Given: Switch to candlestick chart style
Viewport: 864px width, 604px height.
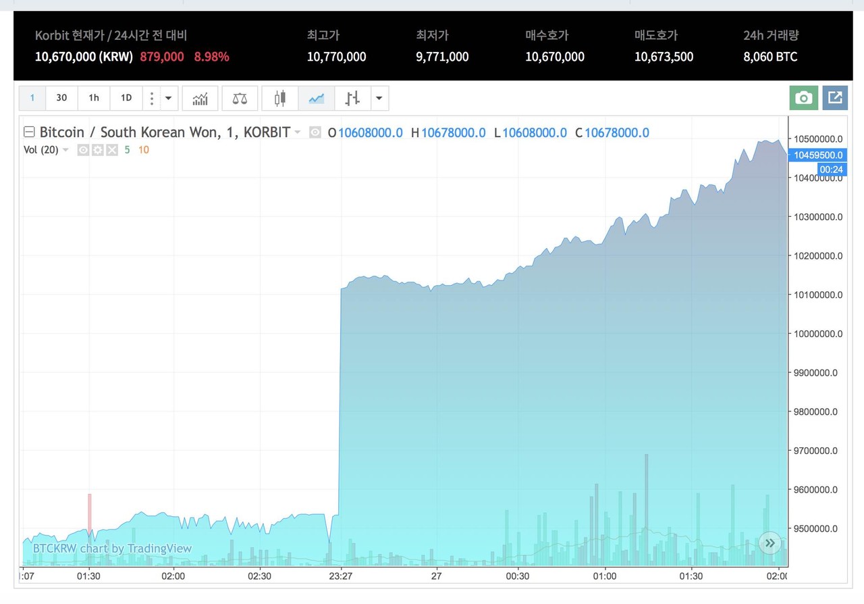Looking at the screenshot, I should tap(280, 99).
